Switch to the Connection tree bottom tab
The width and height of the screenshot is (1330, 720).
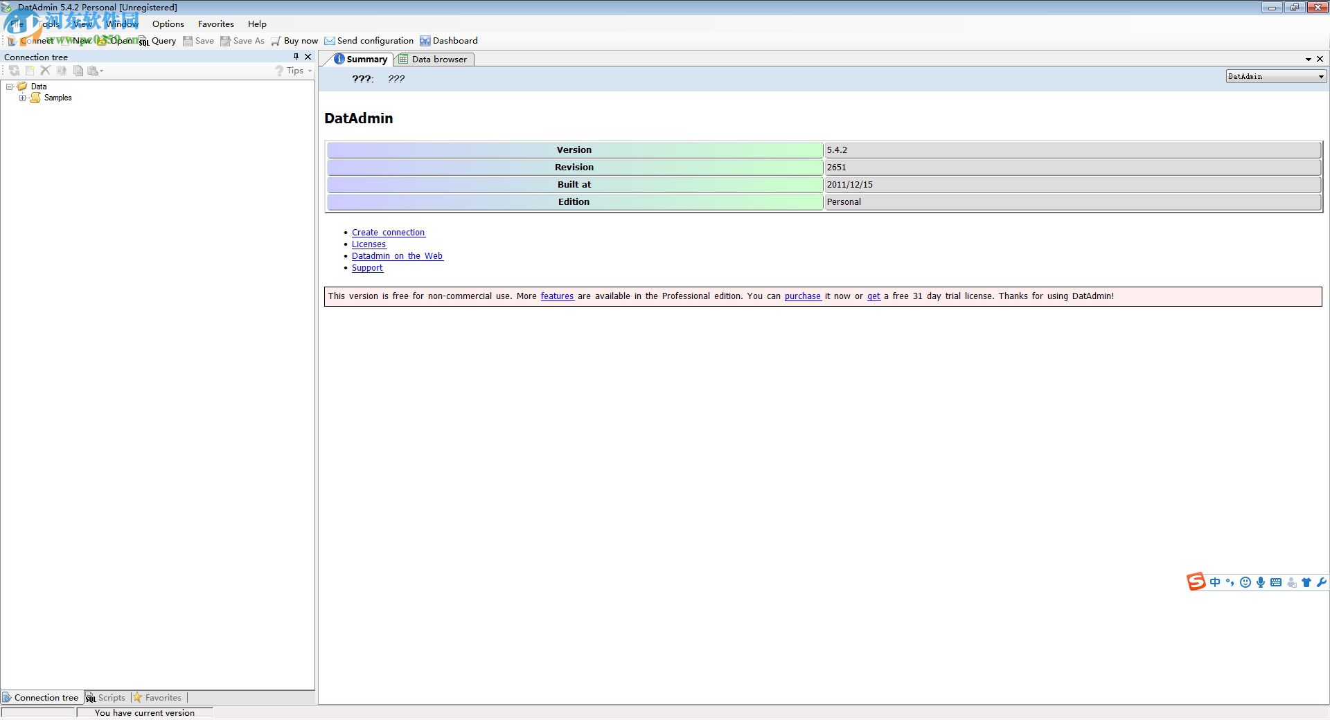(41, 698)
